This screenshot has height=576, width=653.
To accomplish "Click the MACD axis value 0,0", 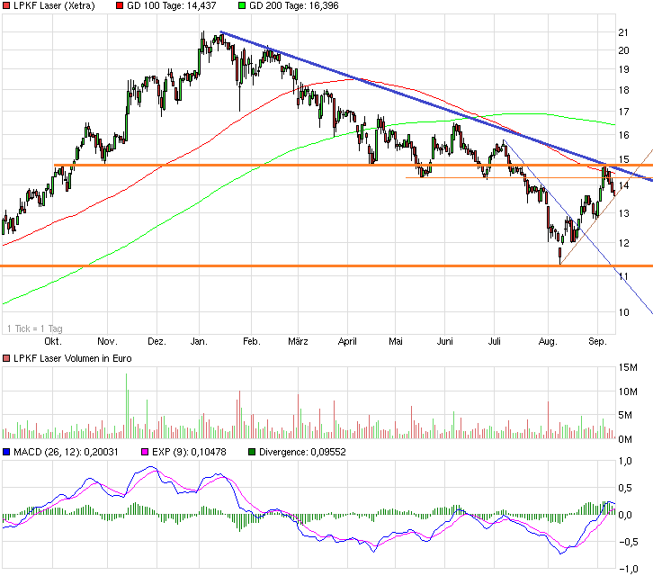I will coord(625,515).
